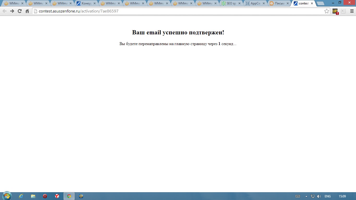The width and height of the screenshot is (356, 200).
Task: Close the active contest tab
Action: pos(312,4)
